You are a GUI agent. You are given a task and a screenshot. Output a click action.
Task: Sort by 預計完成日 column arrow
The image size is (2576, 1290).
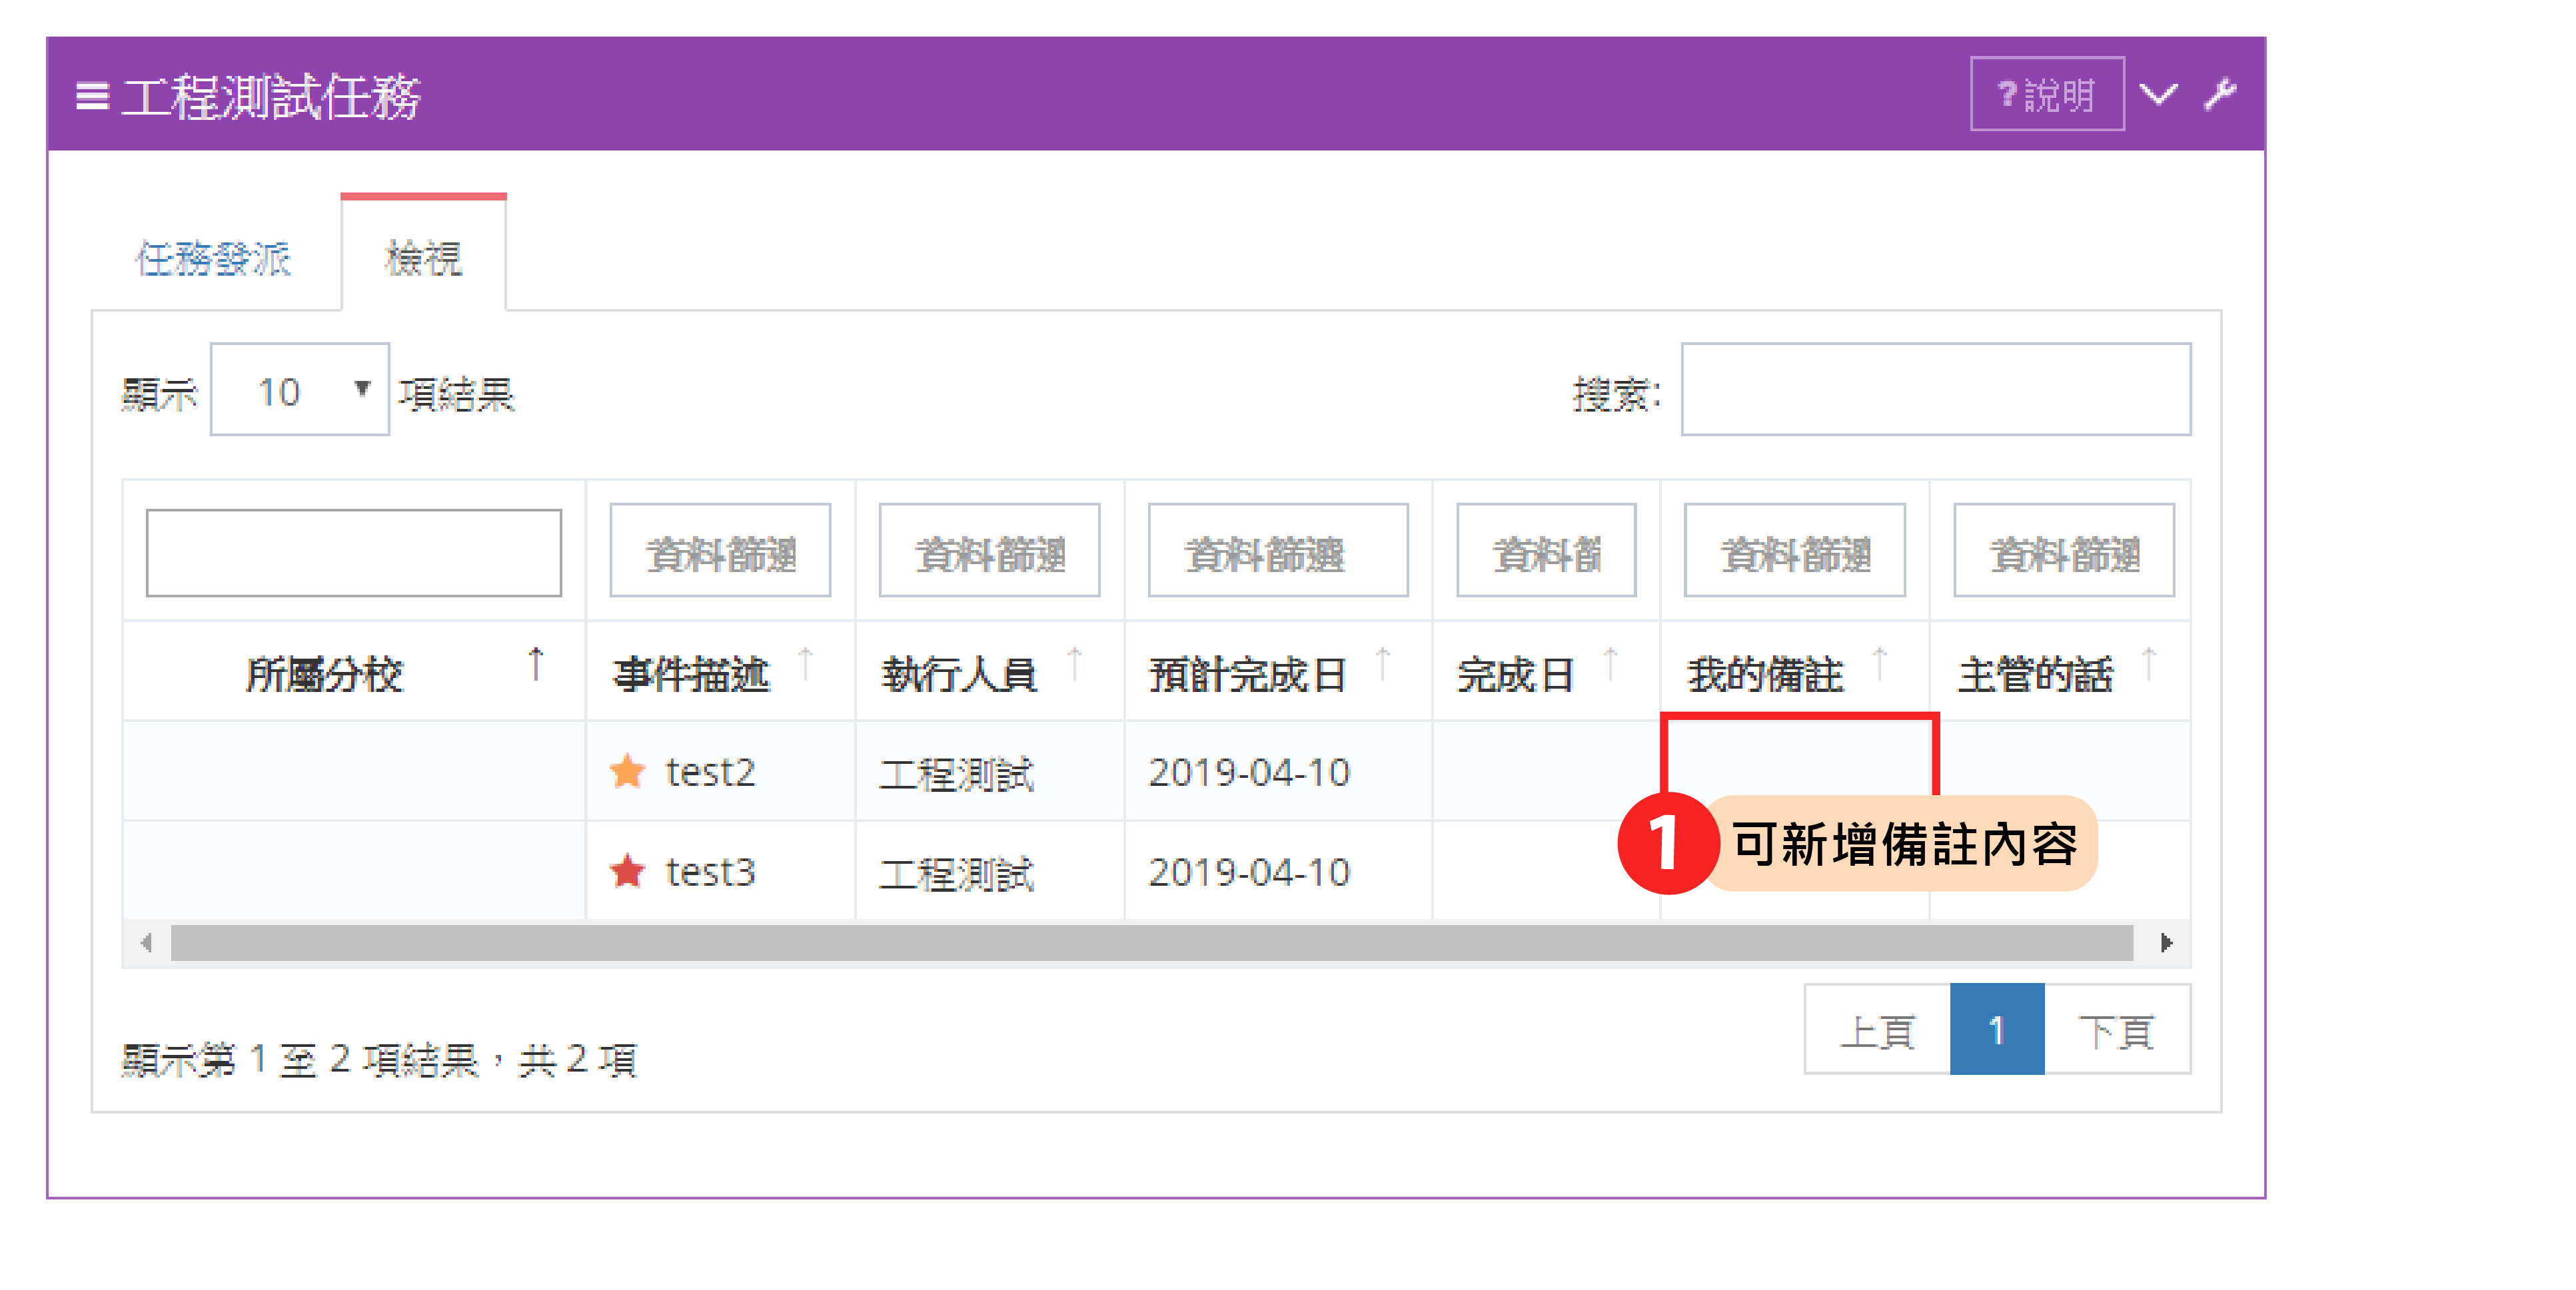(x=1383, y=663)
